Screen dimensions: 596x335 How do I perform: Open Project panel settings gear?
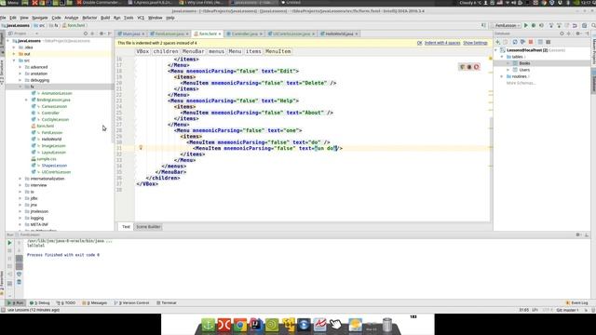(102, 33)
